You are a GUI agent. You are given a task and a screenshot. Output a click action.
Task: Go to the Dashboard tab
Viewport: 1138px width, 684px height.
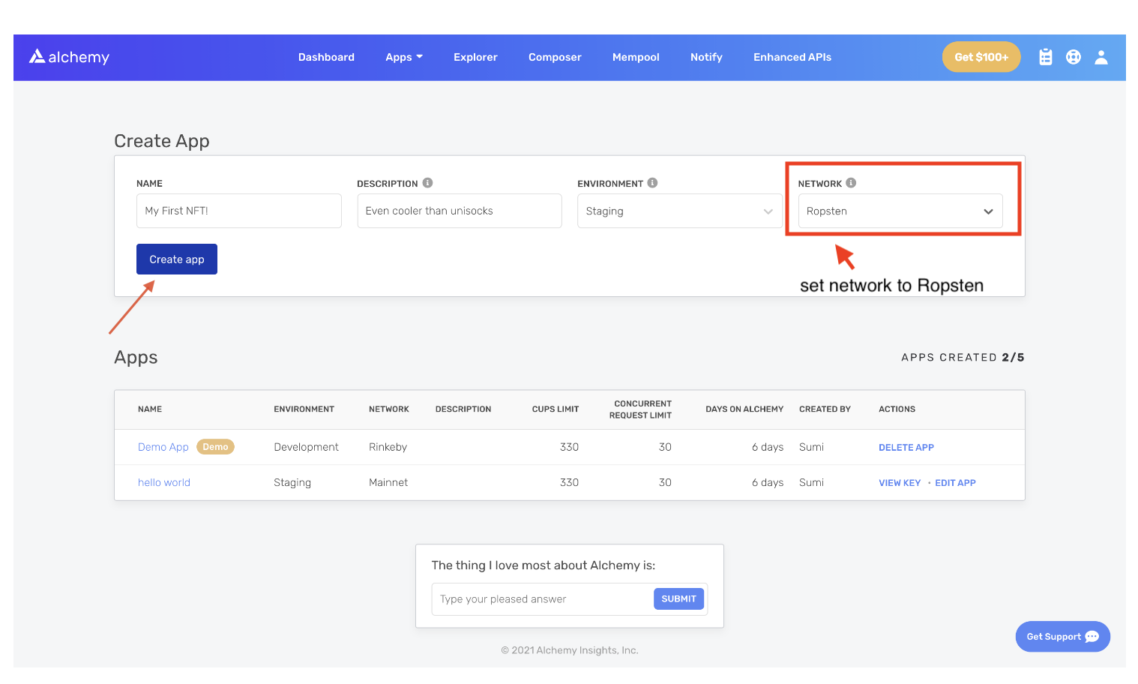[326, 57]
